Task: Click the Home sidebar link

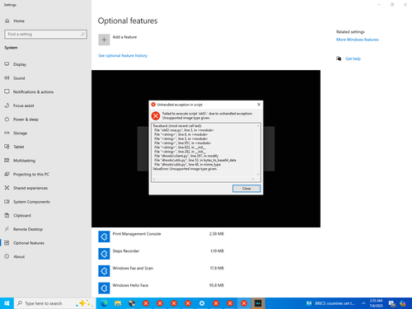Action: tap(45, 21)
